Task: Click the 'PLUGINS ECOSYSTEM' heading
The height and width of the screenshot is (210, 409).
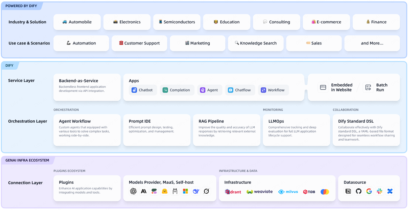Action: pyautogui.click(x=69, y=171)
